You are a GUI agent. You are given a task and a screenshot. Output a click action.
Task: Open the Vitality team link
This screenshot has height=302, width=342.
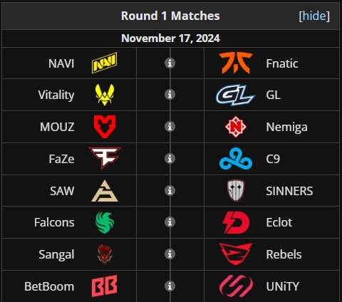click(56, 95)
